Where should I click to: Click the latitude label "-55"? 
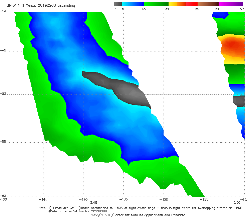pos(3,141)
